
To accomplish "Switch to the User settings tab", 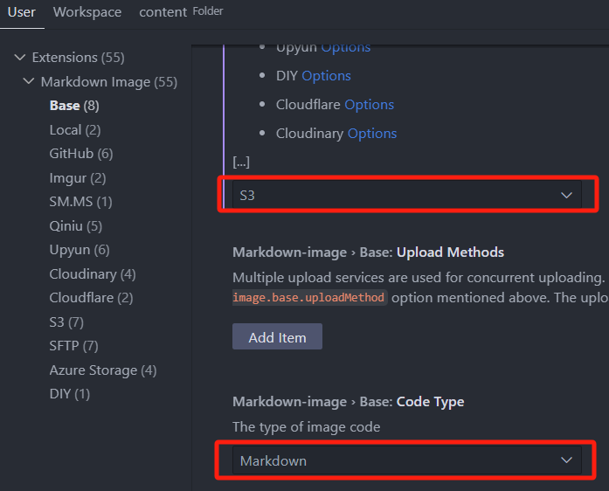I will tap(21, 12).
